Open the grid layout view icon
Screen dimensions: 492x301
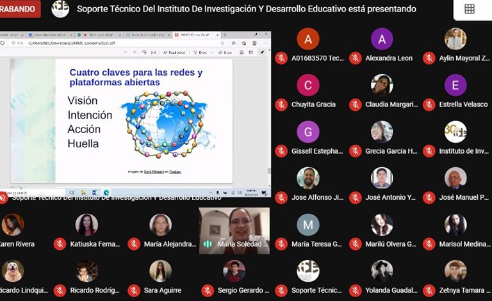pyautogui.click(x=470, y=9)
